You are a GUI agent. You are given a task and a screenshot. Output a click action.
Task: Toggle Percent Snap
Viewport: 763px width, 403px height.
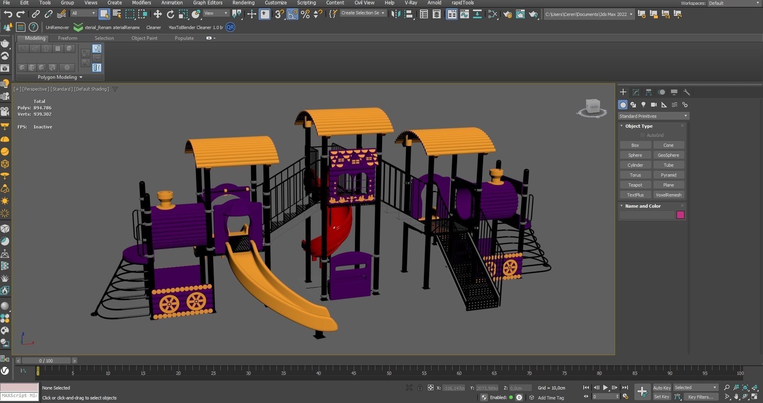point(305,14)
